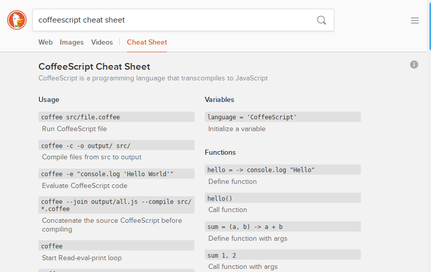
Task: Click the 'coffee -c -o output/ src/' snippet
Action: tap(116, 145)
